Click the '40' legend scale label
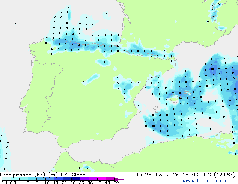238x184 pixels. (x=99, y=182)
